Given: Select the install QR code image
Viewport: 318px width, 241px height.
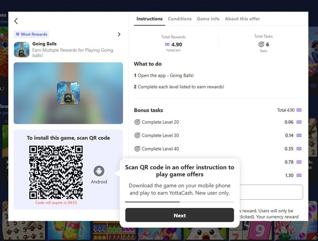Looking at the screenshot, I should [56, 172].
